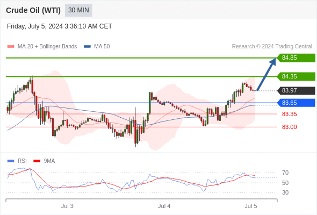Select the blue MA 50 legend swatch
This screenshot has width=317, height=215.
coord(87,47)
